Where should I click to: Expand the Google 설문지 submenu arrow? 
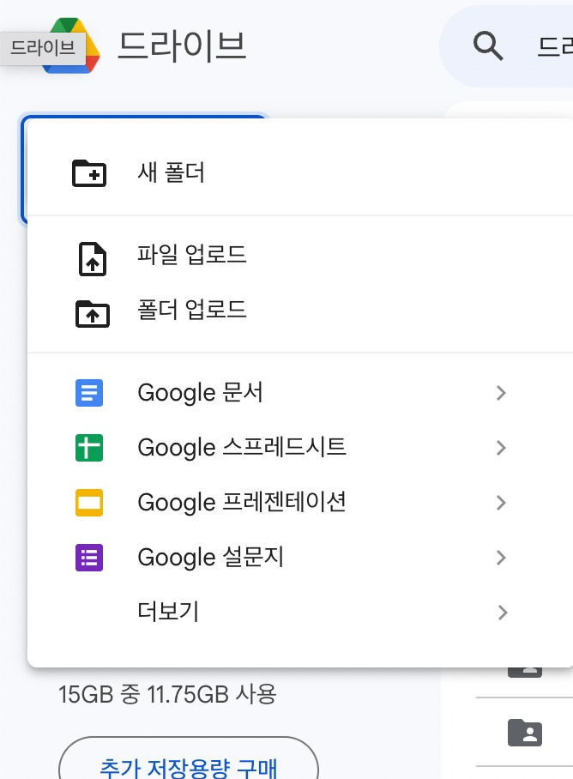click(502, 558)
